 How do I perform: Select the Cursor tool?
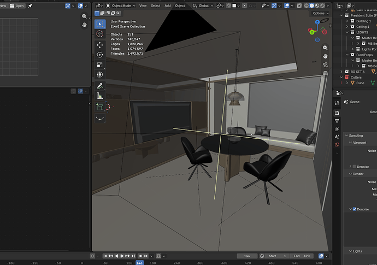click(100, 34)
